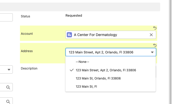Undo the Address field change
The height and width of the screenshot is (104, 172).
pos(155,45)
